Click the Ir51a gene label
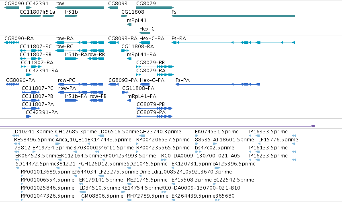 pos(49,12)
